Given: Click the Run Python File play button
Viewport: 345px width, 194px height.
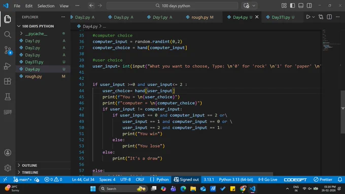Looking at the screenshot, I should (x=308, y=17).
